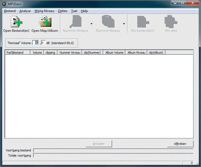Viewport: 201px width, 167px height.
Task: Sort by clipping column header
Action: tap(50, 53)
